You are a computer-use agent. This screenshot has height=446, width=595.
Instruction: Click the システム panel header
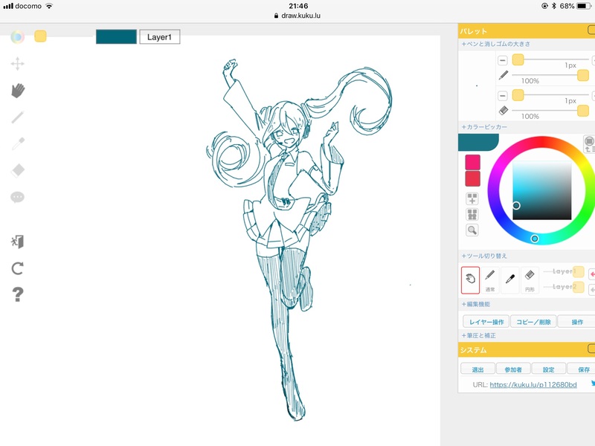pos(527,349)
